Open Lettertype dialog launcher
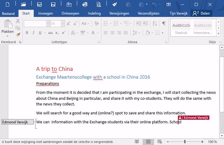 pos(99,42)
